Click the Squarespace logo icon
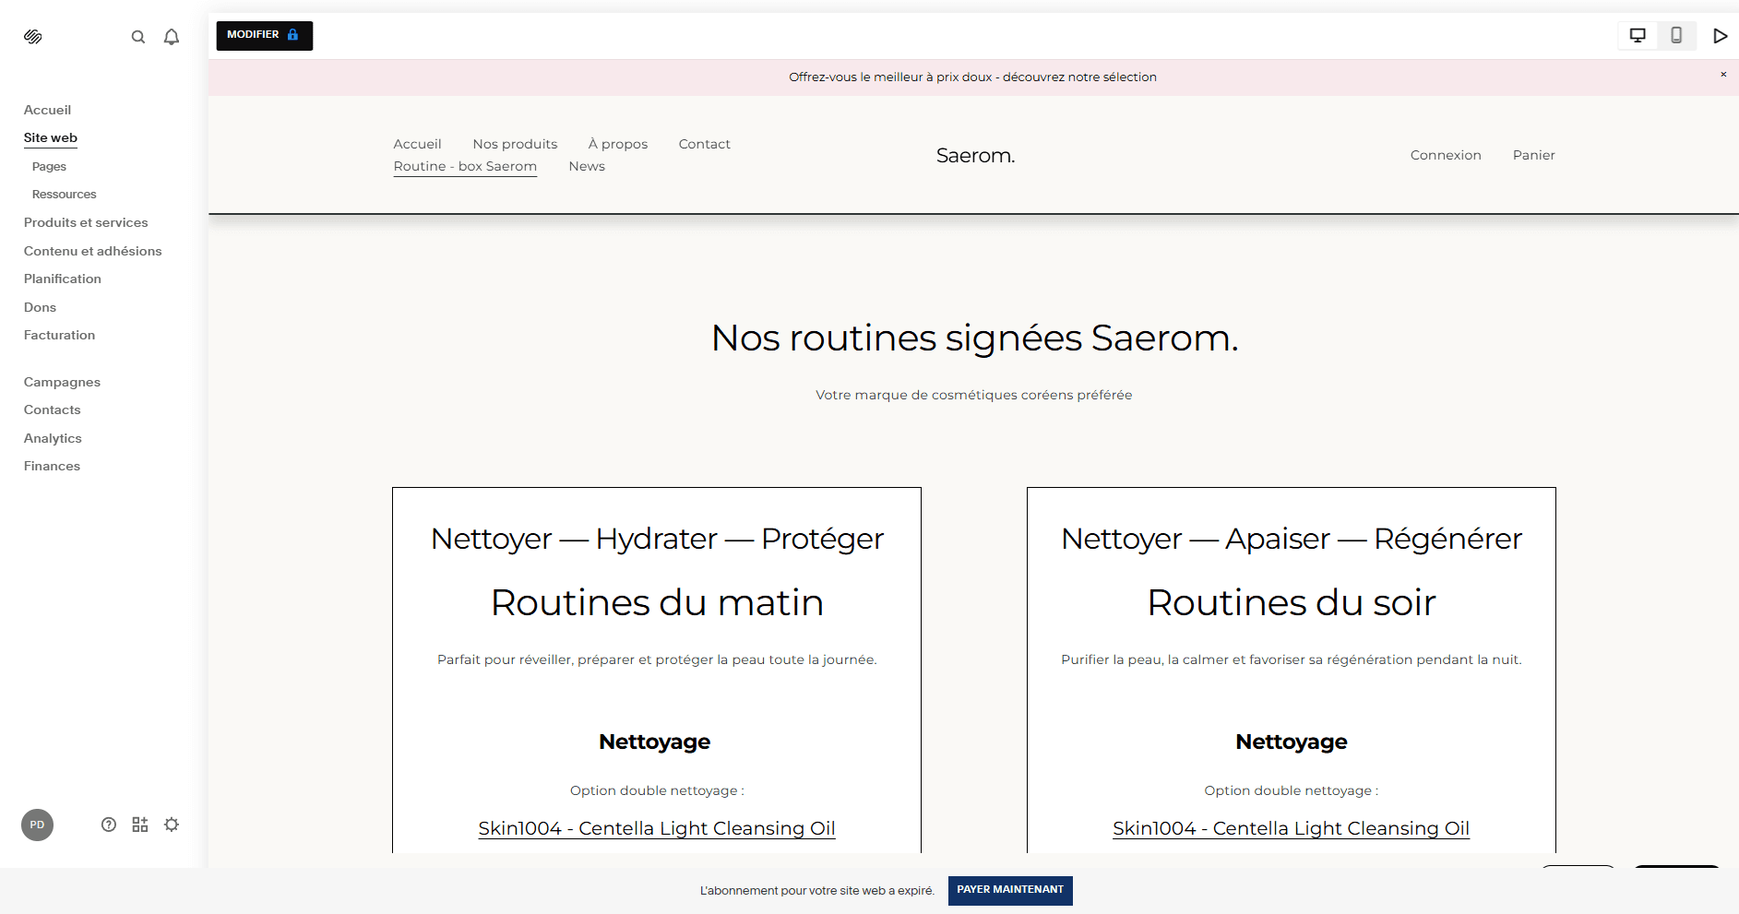The image size is (1739, 914). (33, 37)
